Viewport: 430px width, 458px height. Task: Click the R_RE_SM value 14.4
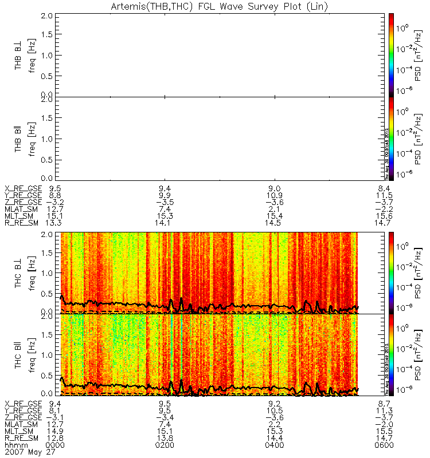coord(275,439)
